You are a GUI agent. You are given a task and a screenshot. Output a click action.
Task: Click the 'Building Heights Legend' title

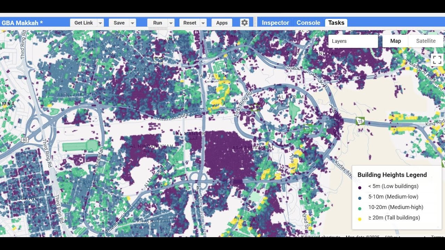(392, 175)
